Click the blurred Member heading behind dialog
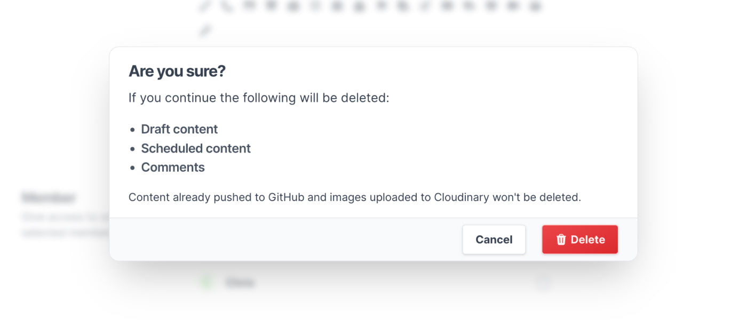Screen dimensions: 747x320 tap(48, 198)
